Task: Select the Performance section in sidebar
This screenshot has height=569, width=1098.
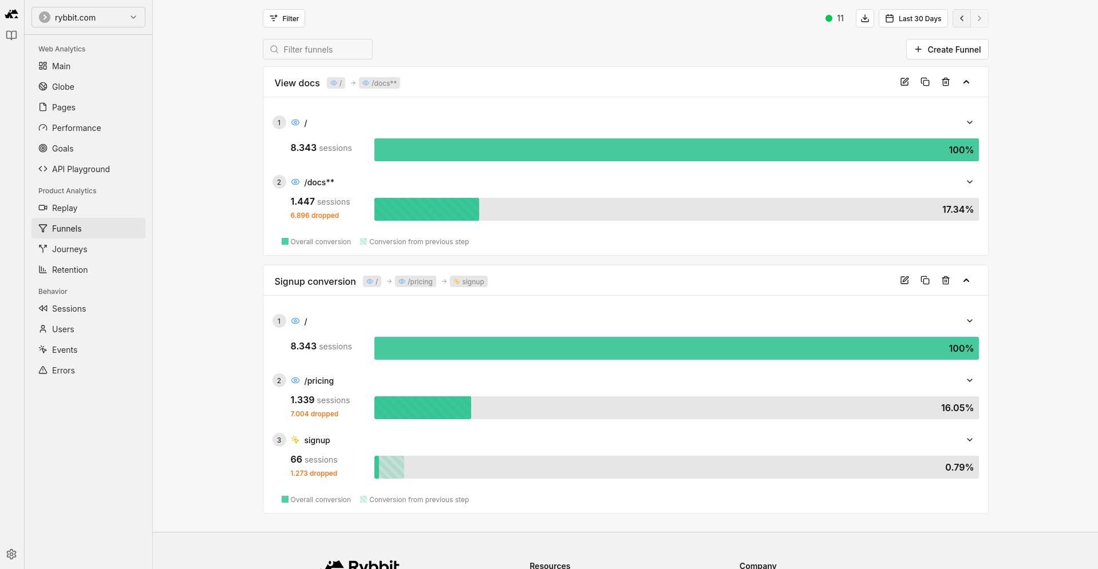Action: [76, 128]
